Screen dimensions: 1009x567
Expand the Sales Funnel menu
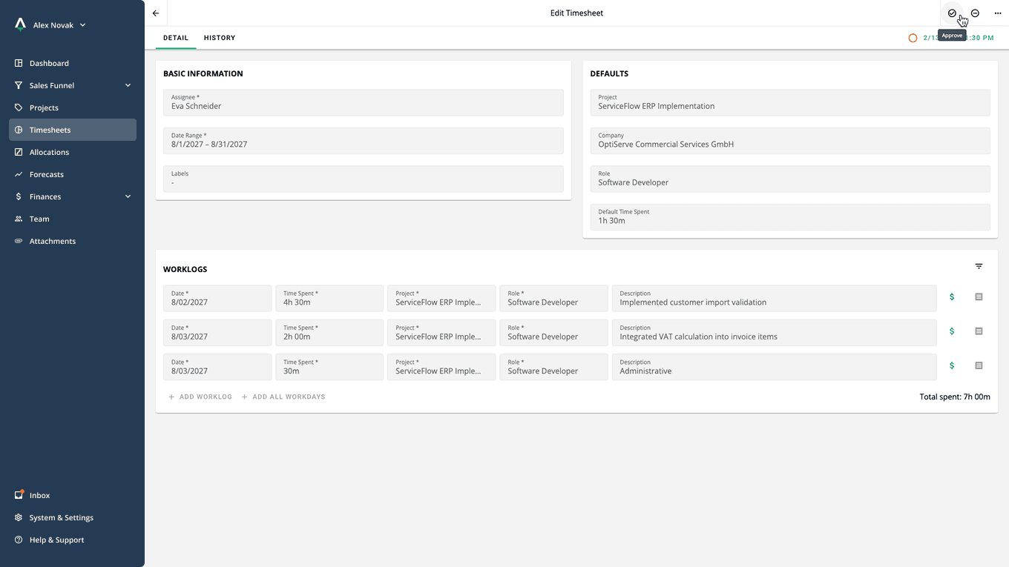click(73, 85)
